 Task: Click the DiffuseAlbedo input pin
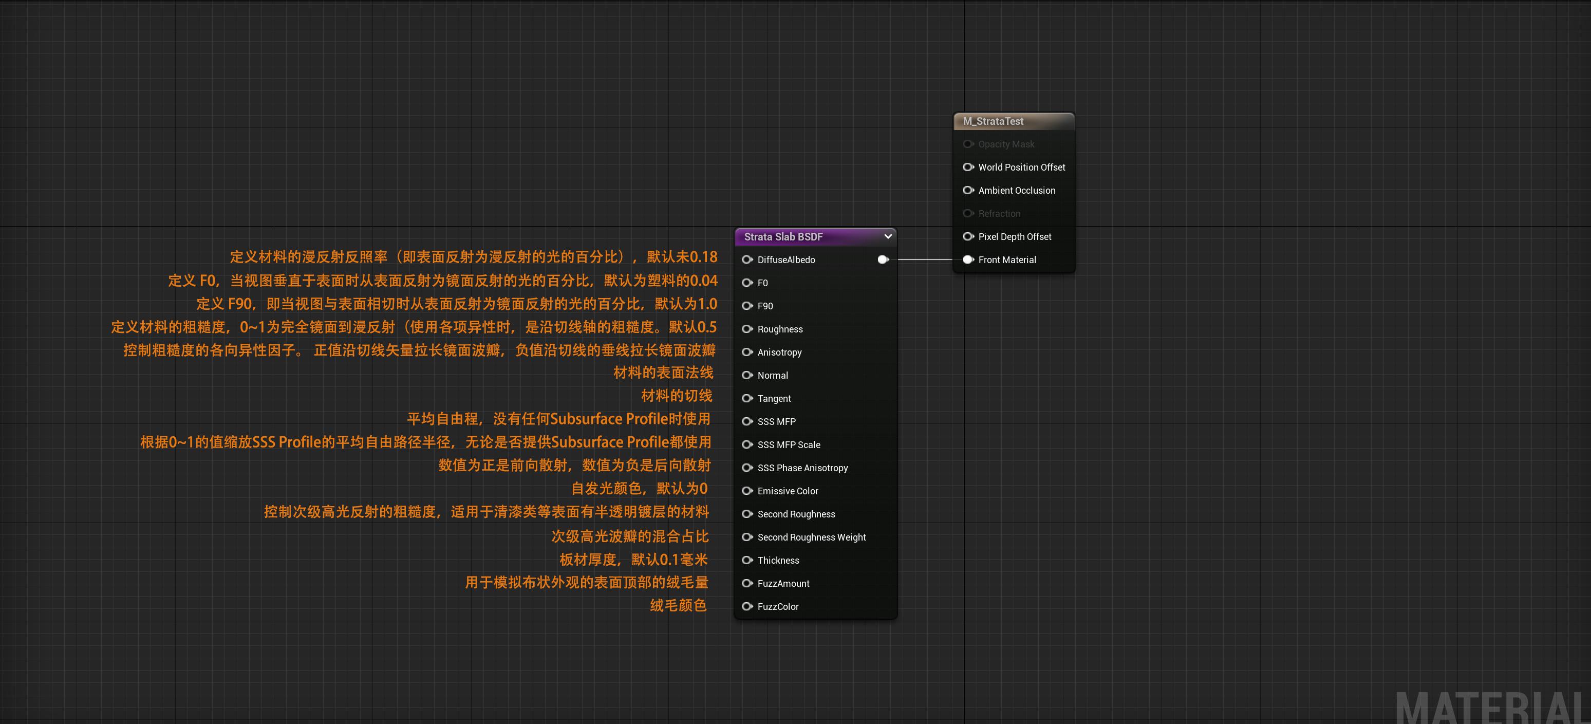pos(747,259)
